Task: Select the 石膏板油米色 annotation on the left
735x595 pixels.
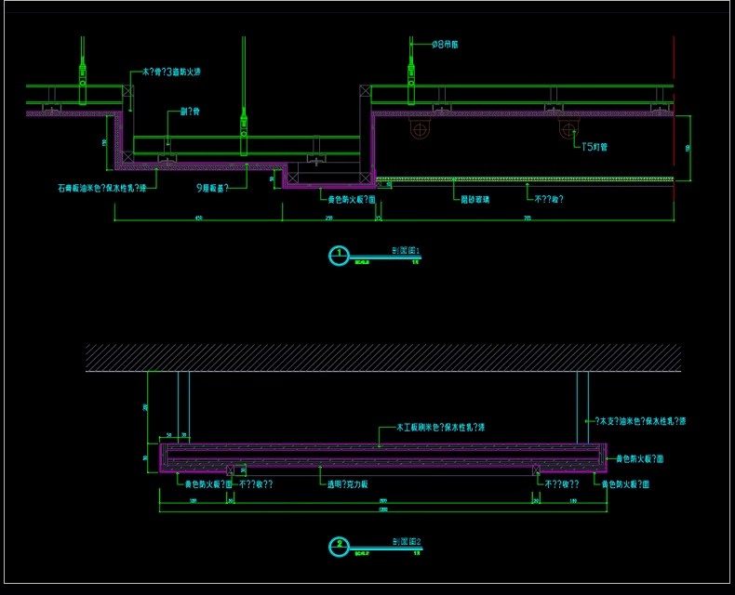Action: pos(101,187)
